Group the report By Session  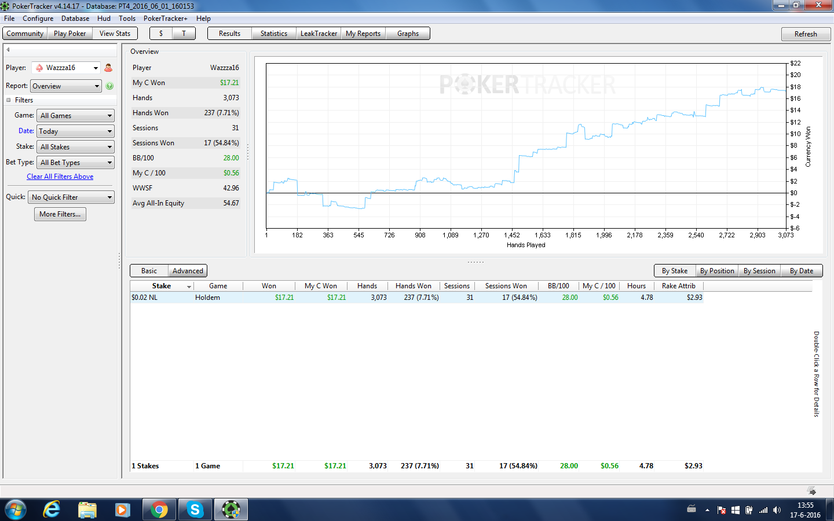click(759, 271)
